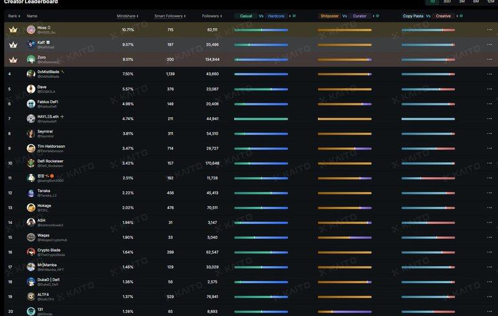
Task: Sort by the Followers column header
Action: (x=211, y=16)
